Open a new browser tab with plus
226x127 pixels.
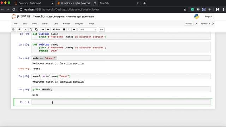pyautogui.click(x=144, y=3)
